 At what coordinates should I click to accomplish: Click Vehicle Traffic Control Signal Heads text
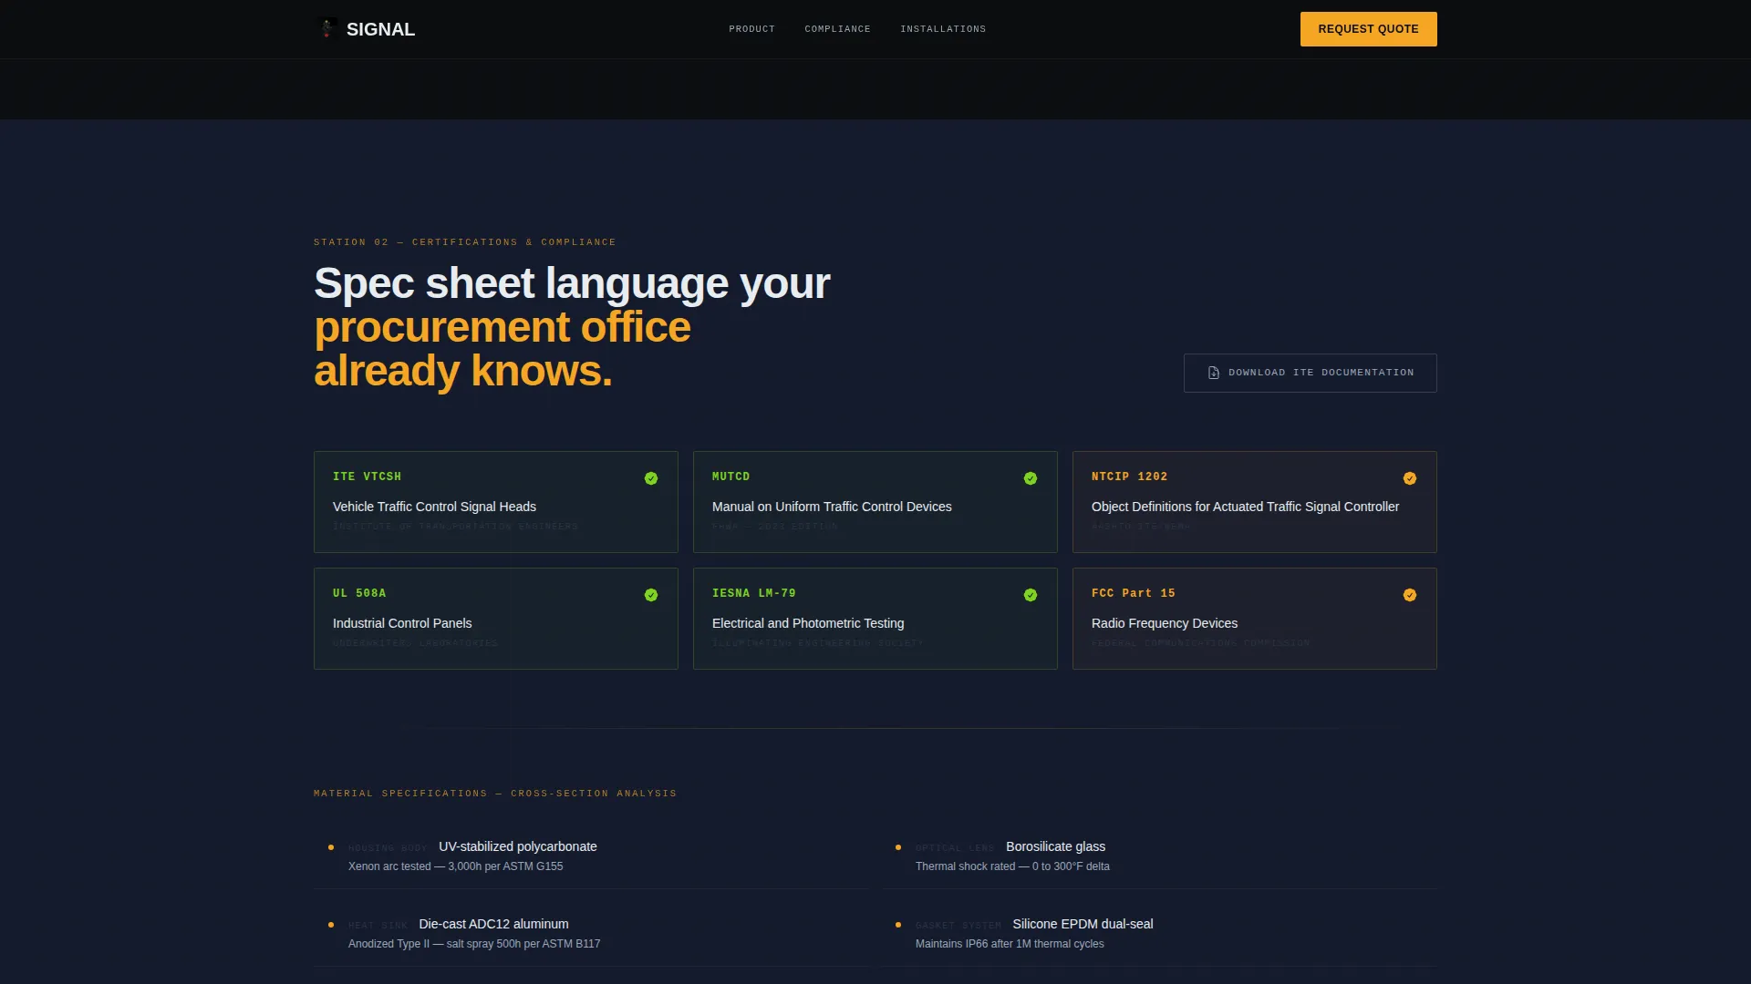[x=434, y=507]
